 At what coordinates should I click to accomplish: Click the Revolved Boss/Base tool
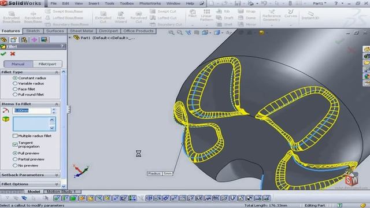click(33, 17)
